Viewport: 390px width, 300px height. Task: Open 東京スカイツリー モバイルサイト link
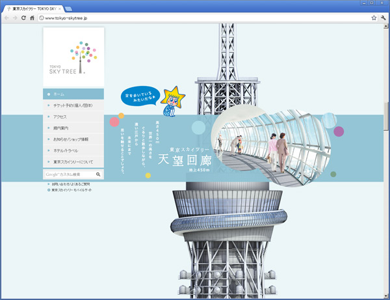coord(71,190)
